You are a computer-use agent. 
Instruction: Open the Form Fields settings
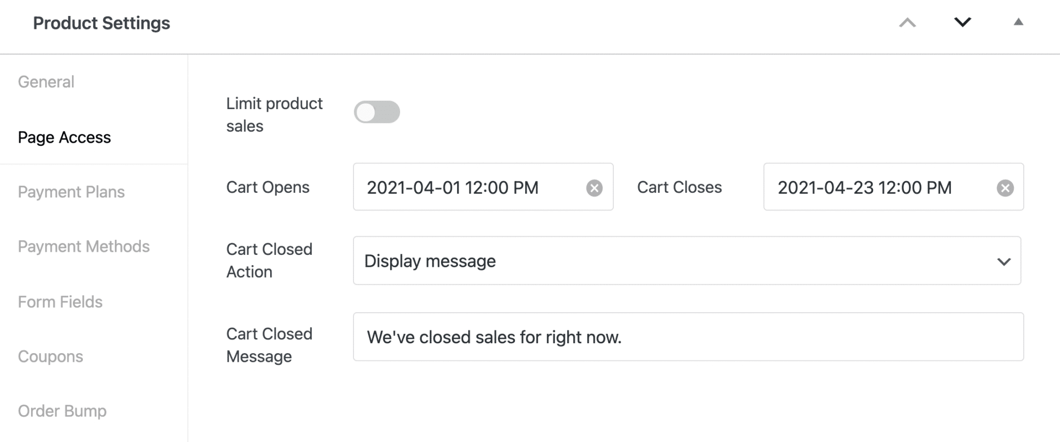point(60,301)
